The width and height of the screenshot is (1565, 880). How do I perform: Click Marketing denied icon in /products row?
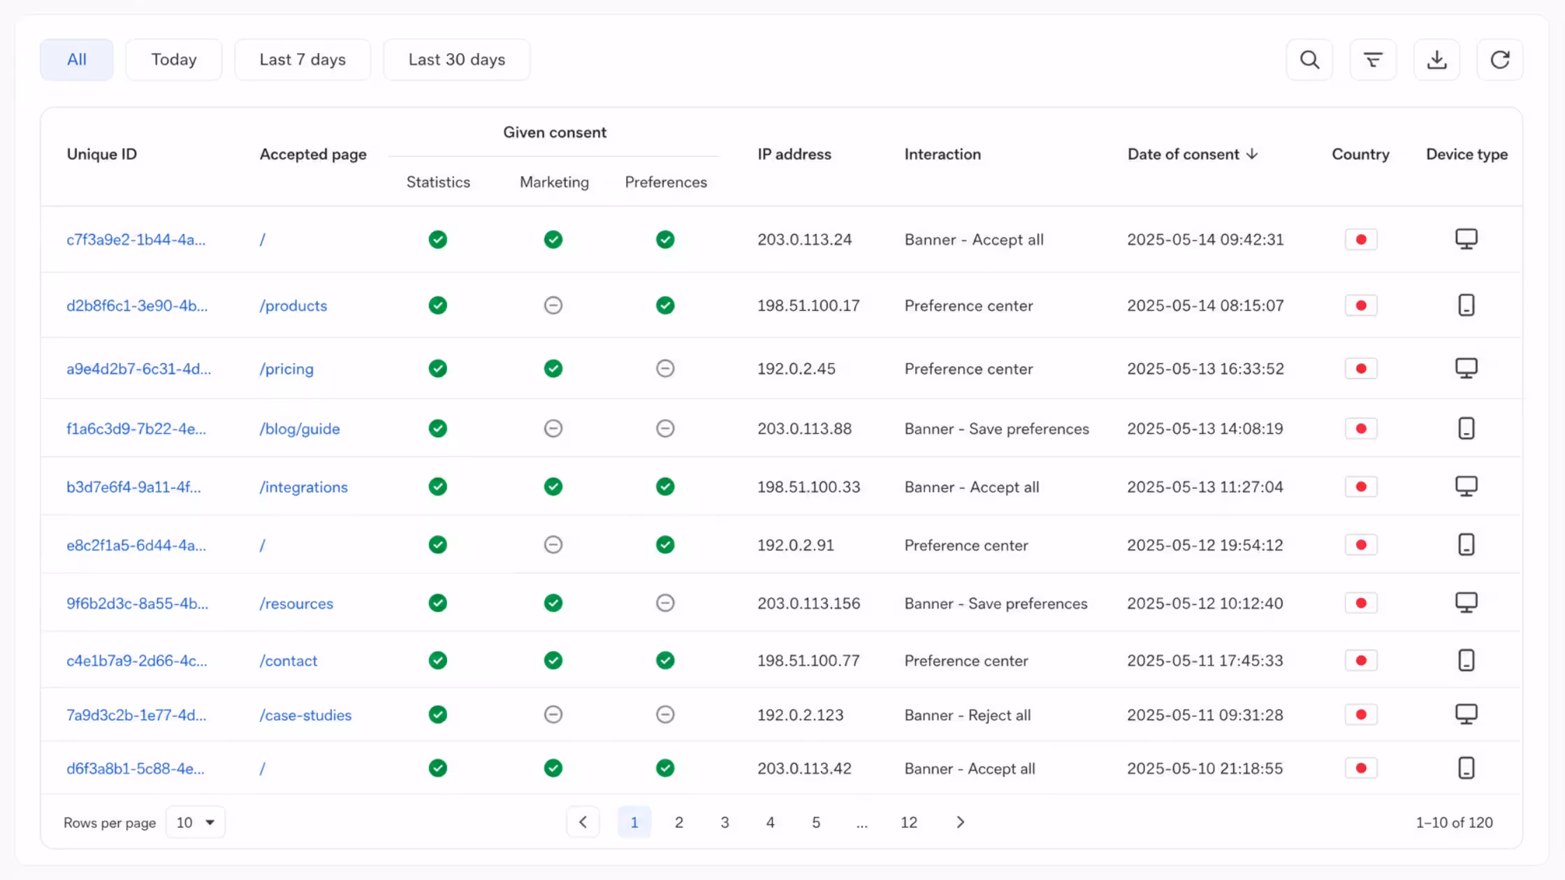point(553,305)
